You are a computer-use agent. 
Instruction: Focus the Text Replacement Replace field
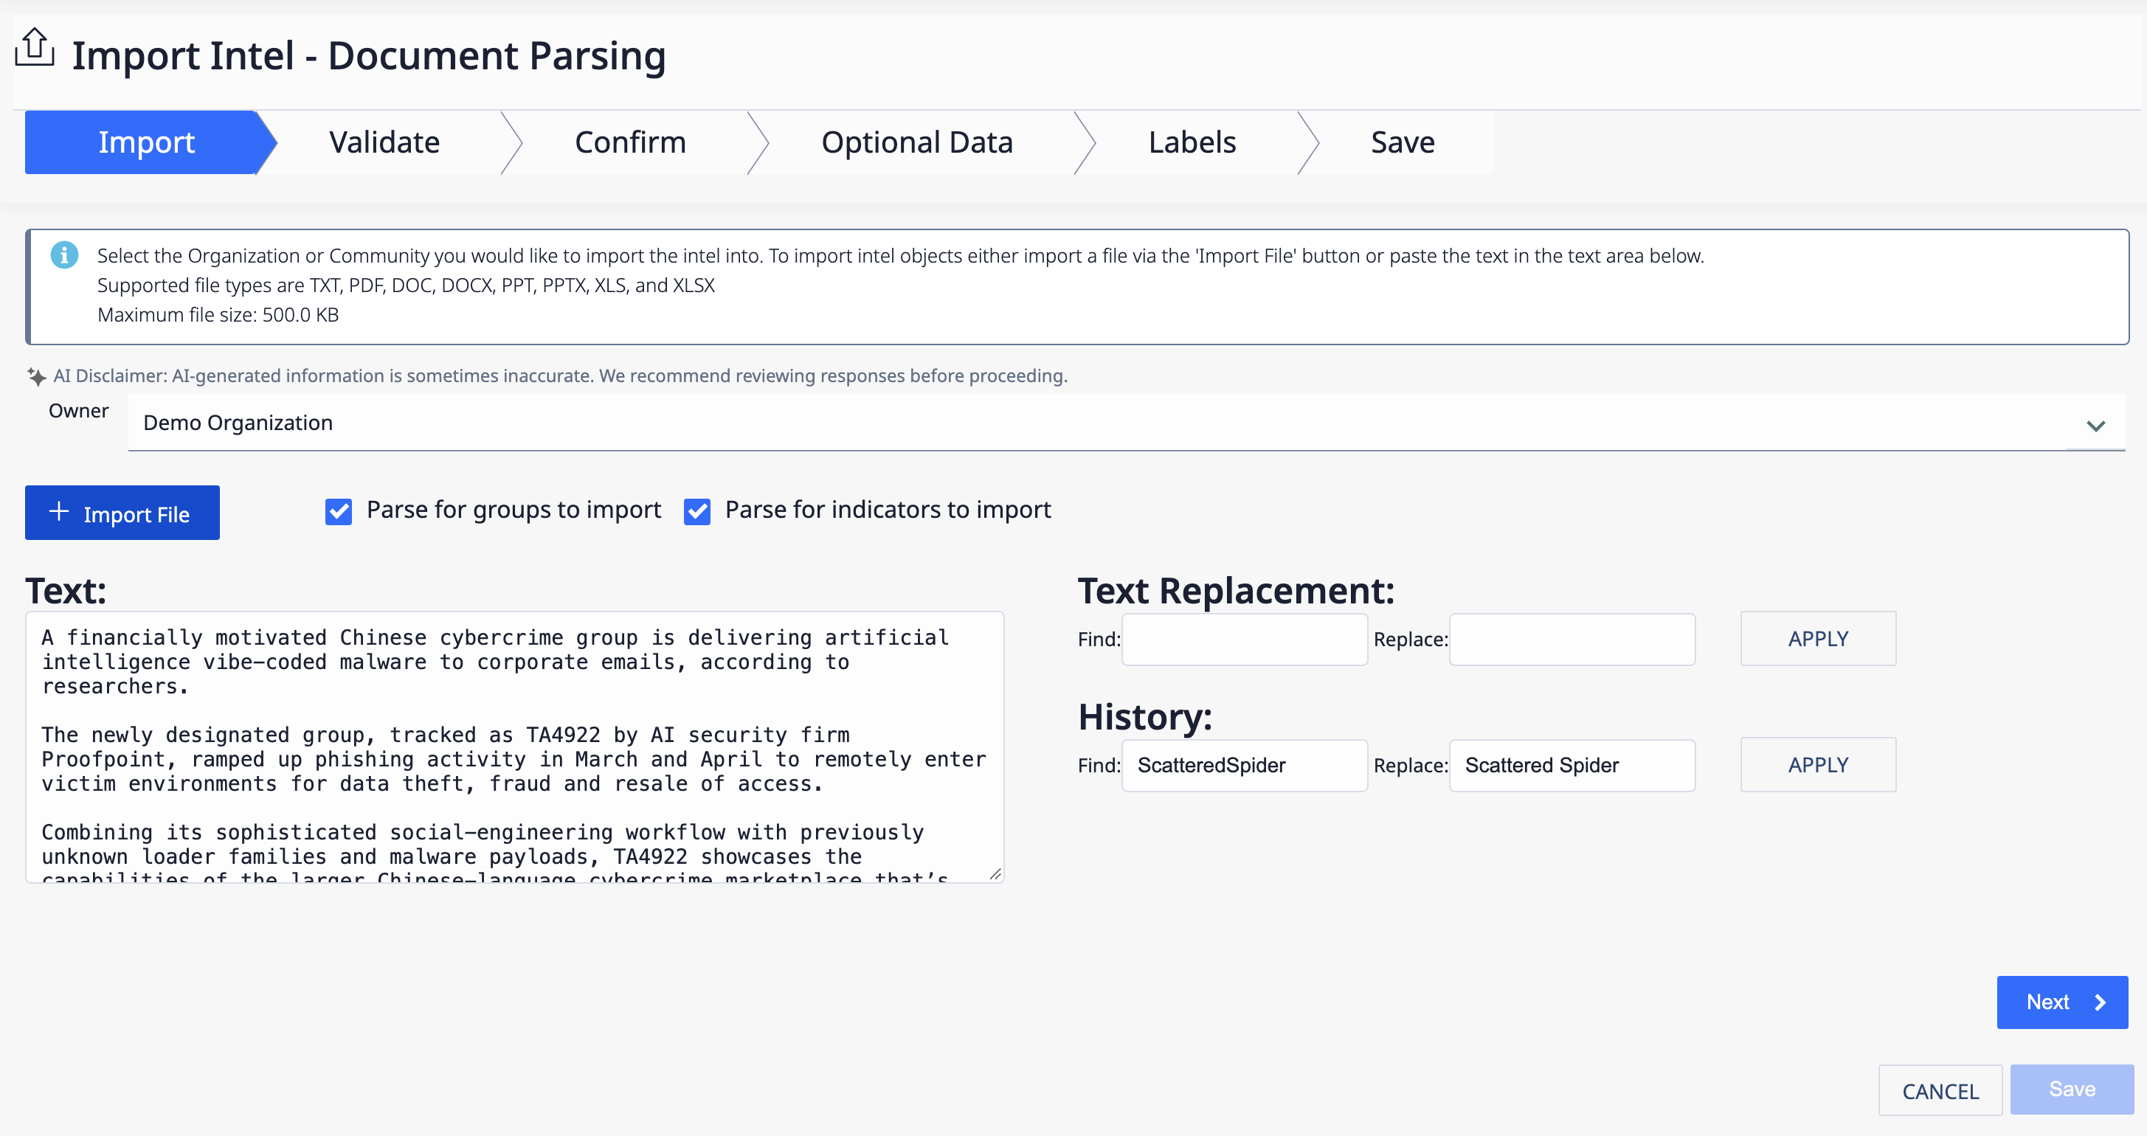1572,640
